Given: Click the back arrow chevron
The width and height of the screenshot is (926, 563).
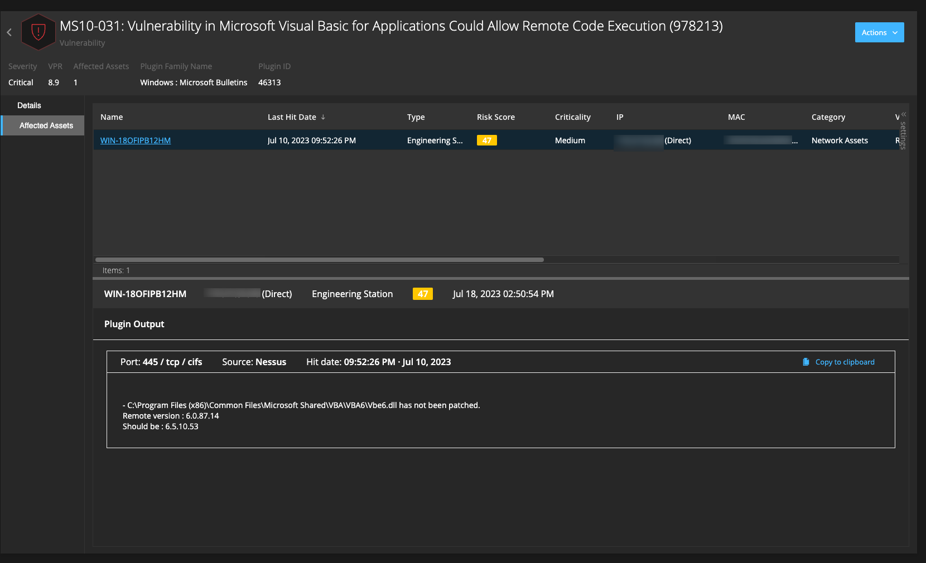Looking at the screenshot, I should pyautogui.click(x=9, y=32).
